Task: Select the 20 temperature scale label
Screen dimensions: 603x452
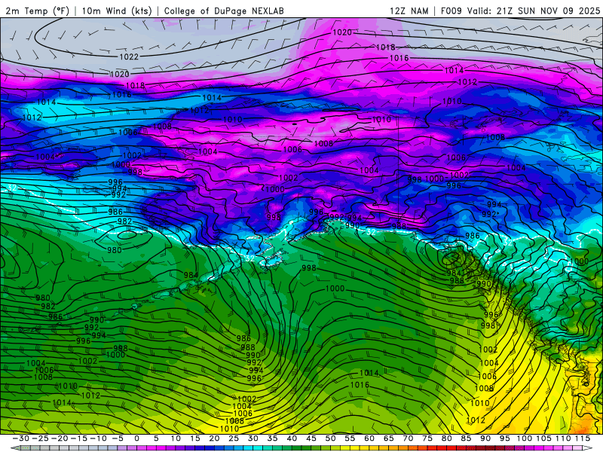Action: (214, 438)
